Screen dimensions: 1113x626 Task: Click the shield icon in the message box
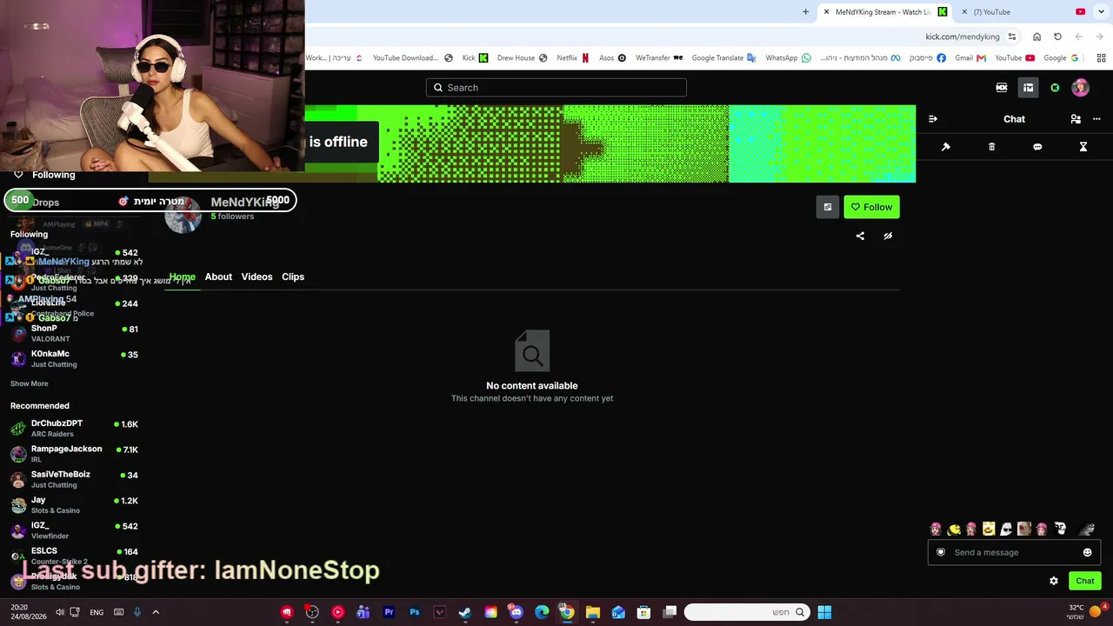tap(941, 552)
